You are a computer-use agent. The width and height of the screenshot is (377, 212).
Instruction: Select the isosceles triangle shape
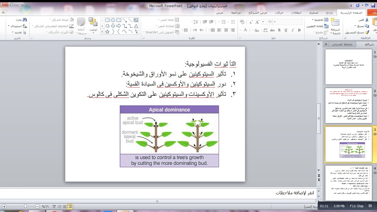[136, 26]
